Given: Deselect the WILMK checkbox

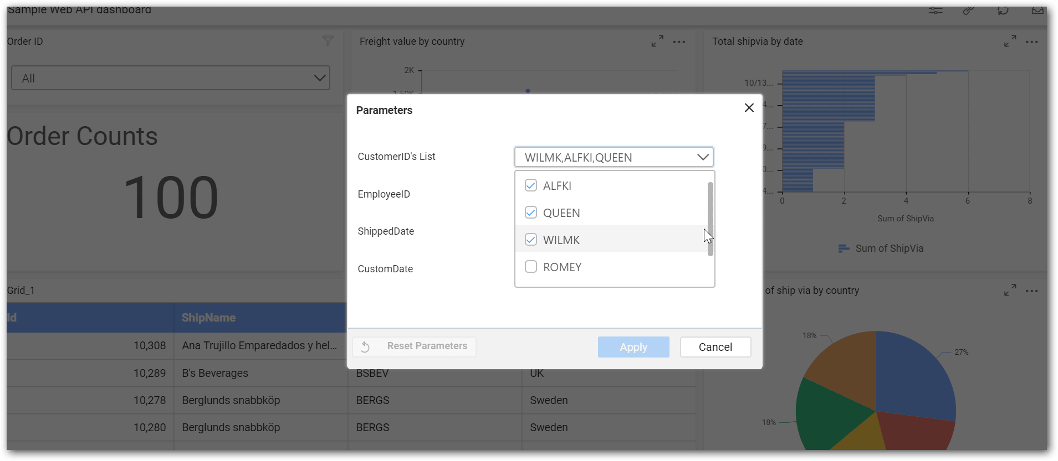Looking at the screenshot, I should tap(531, 240).
